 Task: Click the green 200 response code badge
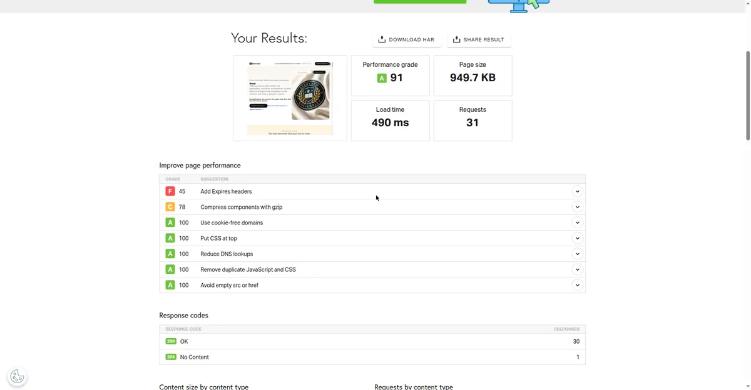pyautogui.click(x=171, y=341)
